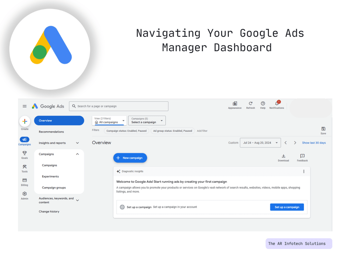Go to next date range arrow
The image size is (342, 257).
(295, 143)
